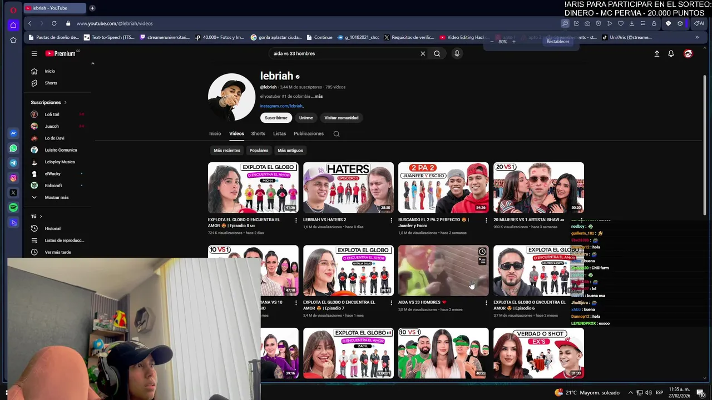The image size is (712, 400).
Task: Start voice search with the microphone
Action: pyautogui.click(x=457, y=53)
